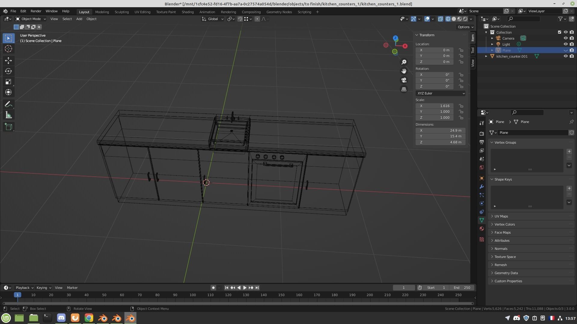Activate the Transform tool
577x324 pixels.
pyautogui.click(x=8, y=92)
